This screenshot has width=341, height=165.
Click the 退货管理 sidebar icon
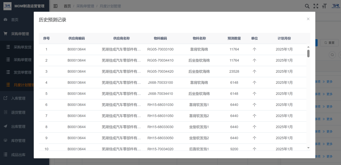(5, 112)
